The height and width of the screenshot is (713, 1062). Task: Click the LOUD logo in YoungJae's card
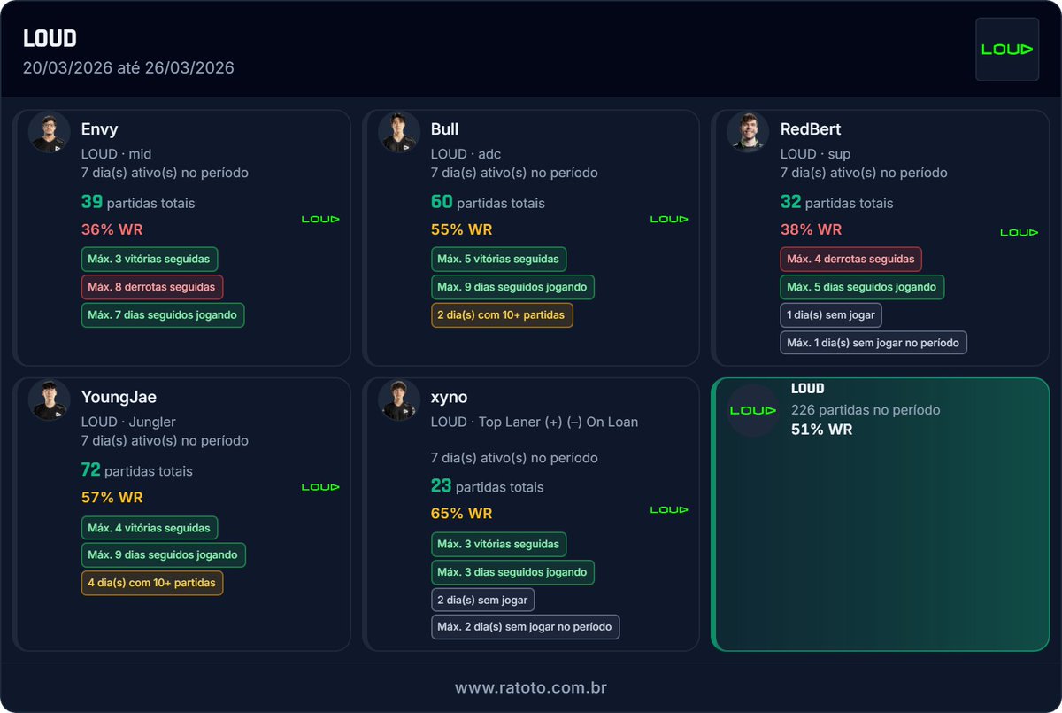[320, 487]
